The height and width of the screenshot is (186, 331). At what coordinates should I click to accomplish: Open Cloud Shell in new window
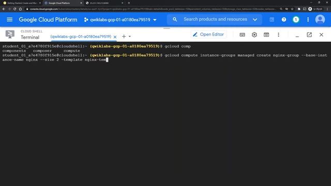click(309, 35)
